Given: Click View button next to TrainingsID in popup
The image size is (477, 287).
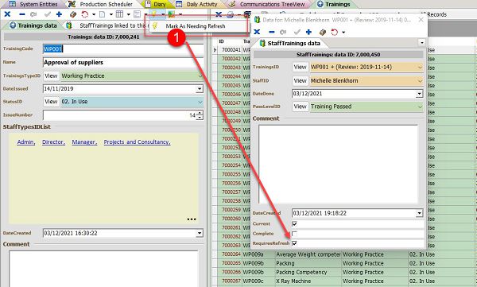Looking at the screenshot, I should point(300,67).
